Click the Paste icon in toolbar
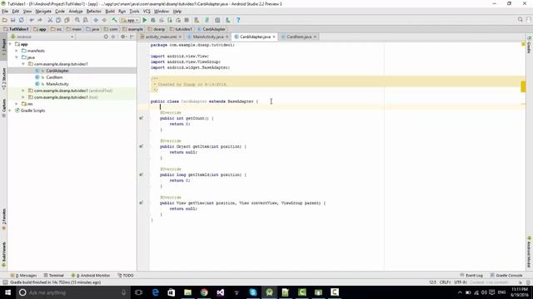 (x=67, y=20)
